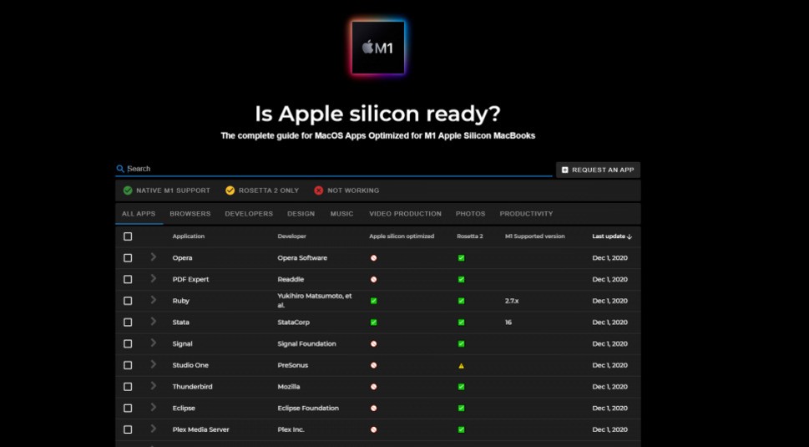Image resolution: width=809 pixels, height=447 pixels.
Task: Expand the Opera row details
Action: click(x=154, y=257)
